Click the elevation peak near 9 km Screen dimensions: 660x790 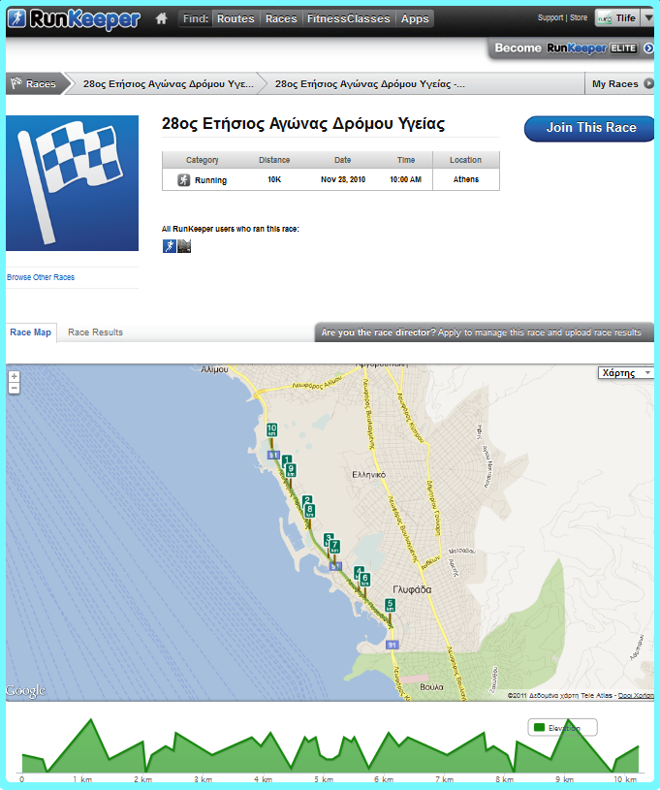(x=568, y=720)
